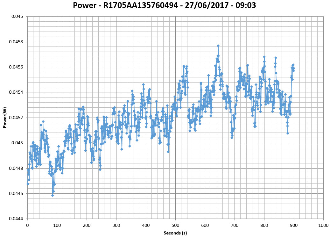The height and width of the screenshot is (238, 330).
Task: Click the 1000 label on the x-axis
Action: (323, 225)
